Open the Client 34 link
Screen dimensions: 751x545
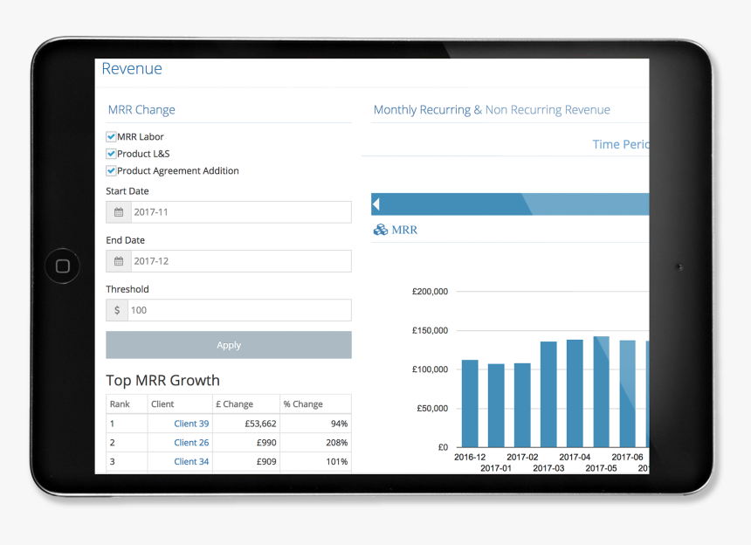click(x=191, y=462)
